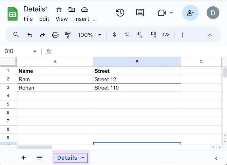Open the zoom 100% dropdown
227x165 pixels.
[90, 35]
